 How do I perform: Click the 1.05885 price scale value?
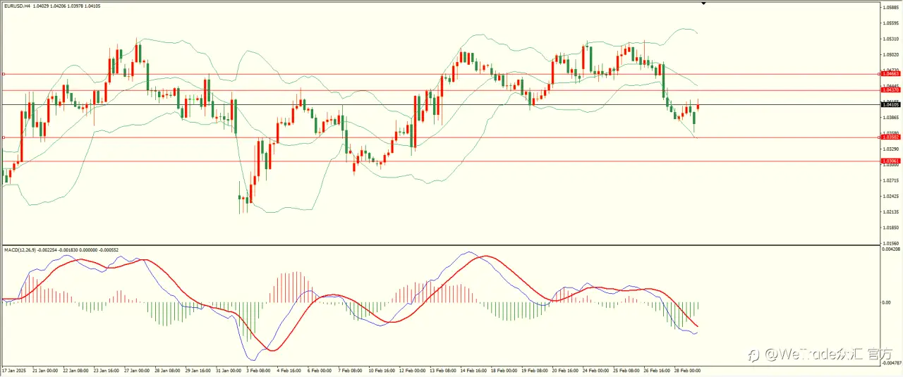[892, 8]
